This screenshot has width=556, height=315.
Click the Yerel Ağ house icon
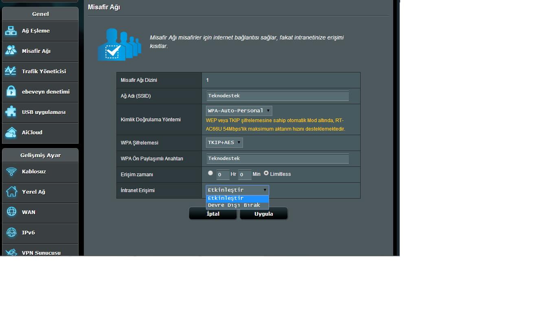click(x=11, y=192)
